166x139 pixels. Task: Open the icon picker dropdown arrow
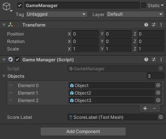[11, 11]
